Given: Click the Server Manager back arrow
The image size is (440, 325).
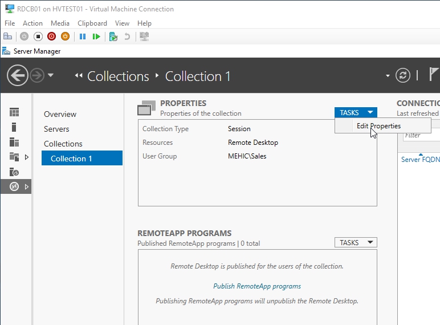Looking at the screenshot, I should 18,75.
